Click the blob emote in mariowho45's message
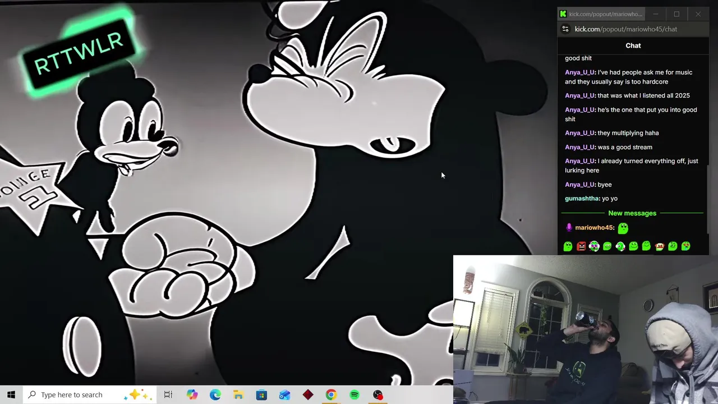 pyautogui.click(x=623, y=228)
